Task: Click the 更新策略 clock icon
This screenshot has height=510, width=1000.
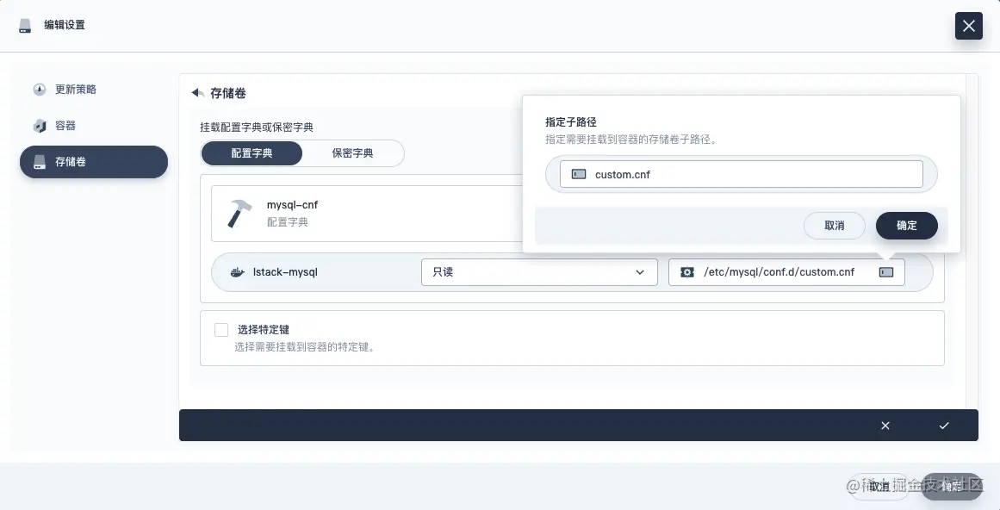Action: tap(40, 90)
